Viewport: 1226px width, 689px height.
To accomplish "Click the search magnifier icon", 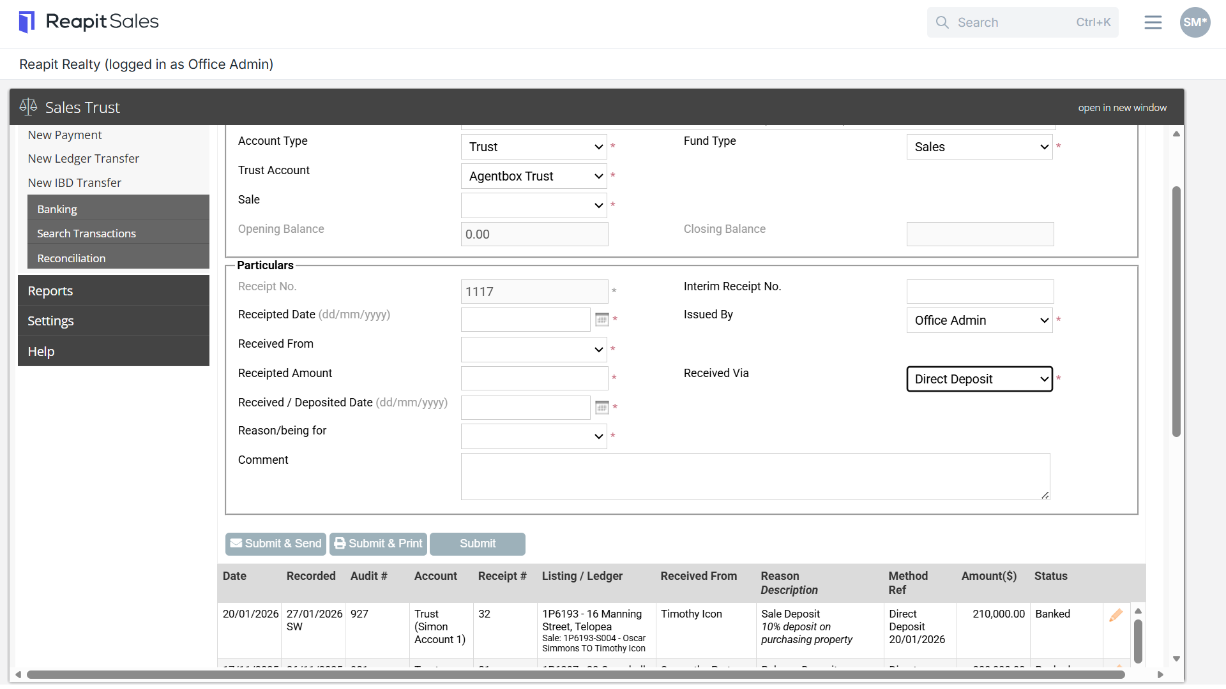I will (942, 22).
